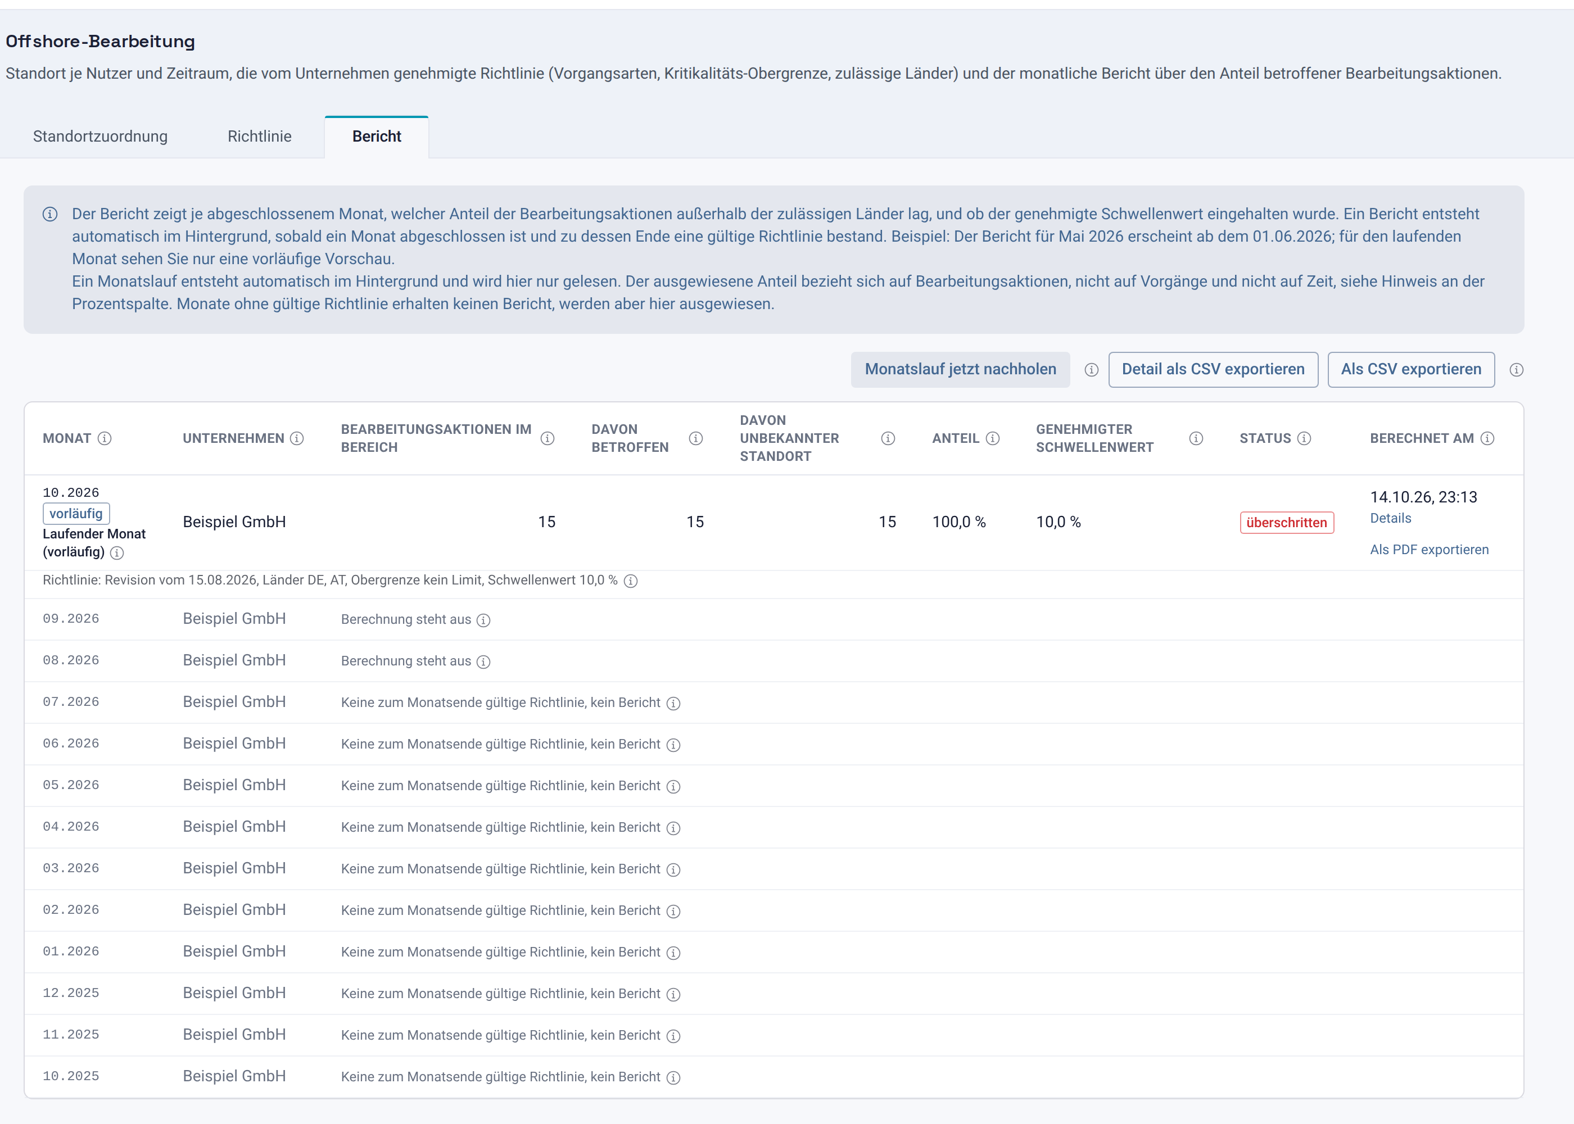The image size is (1574, 1124).
Task: Click the info icon beside STATUS header
Action: pos(1304,438)
